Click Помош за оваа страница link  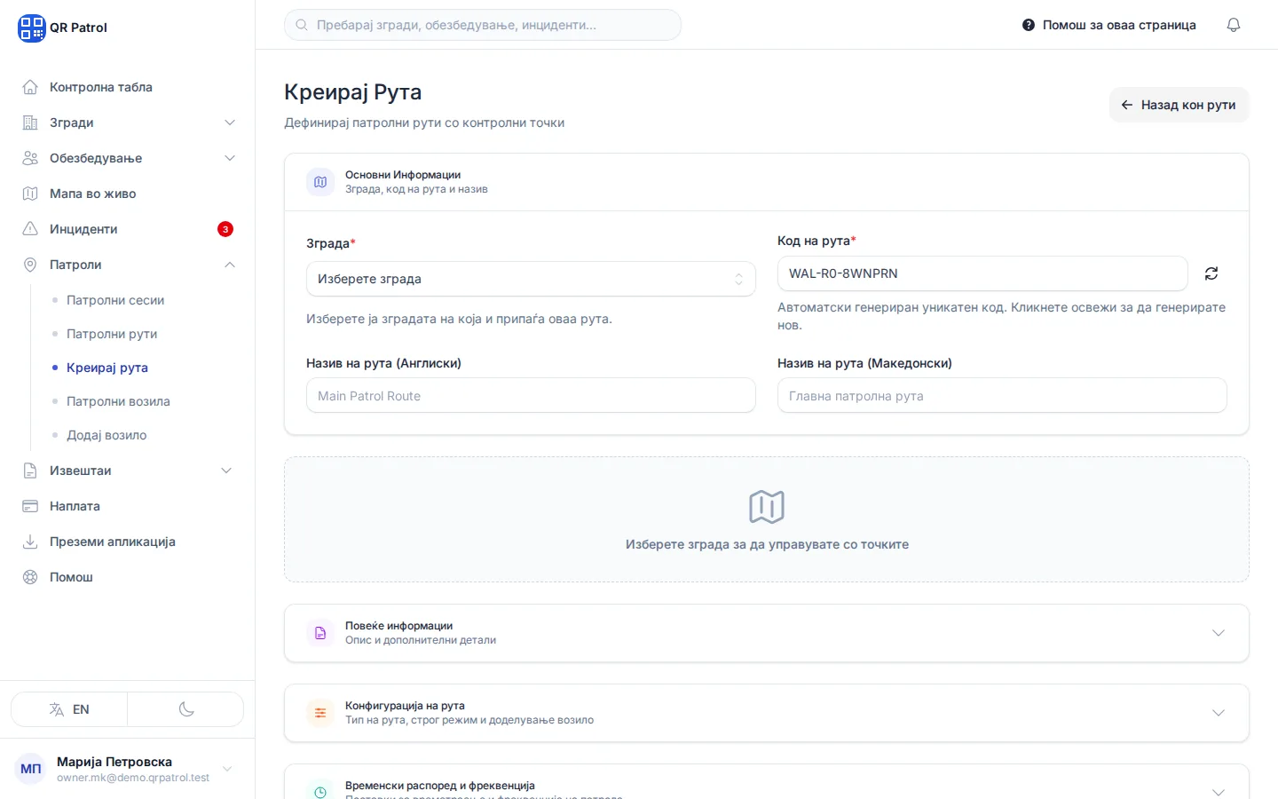tap(1109, 25)
